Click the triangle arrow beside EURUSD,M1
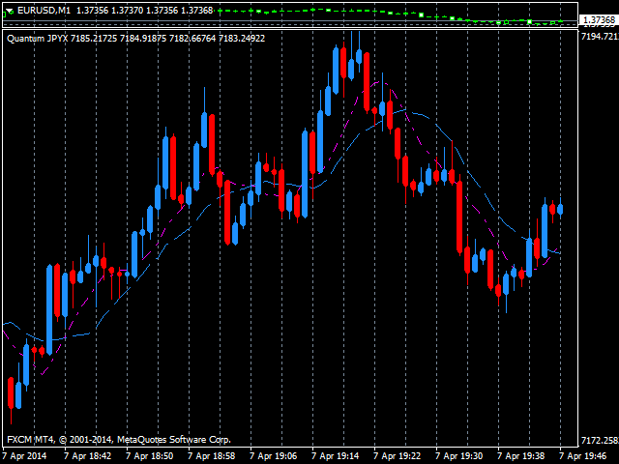This screenshot has width=619, height=464. point(10,10)
